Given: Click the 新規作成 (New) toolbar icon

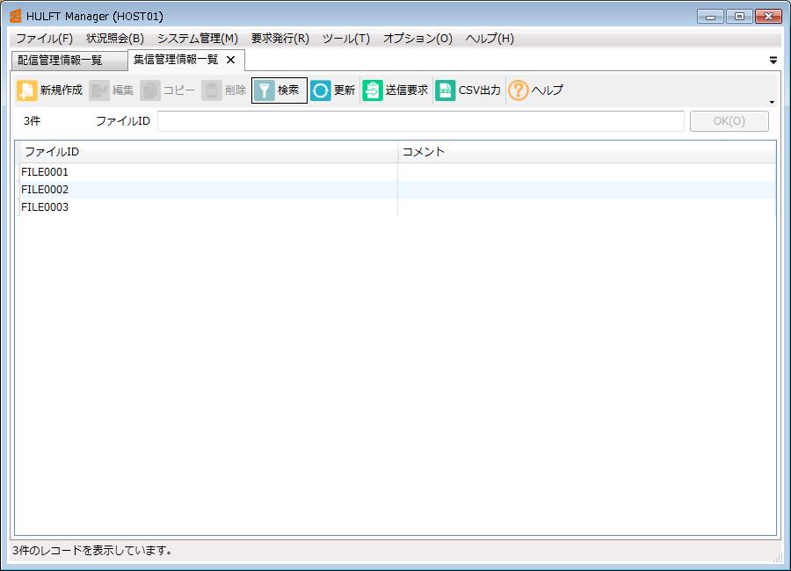Looking at the screenshot, I should click(x=27, y=90).
